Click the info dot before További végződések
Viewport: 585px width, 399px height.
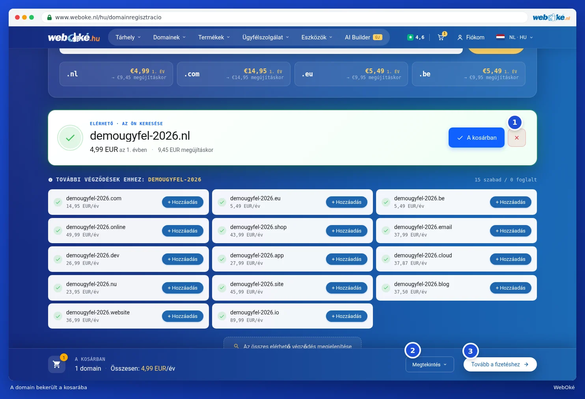pos(50,180)
